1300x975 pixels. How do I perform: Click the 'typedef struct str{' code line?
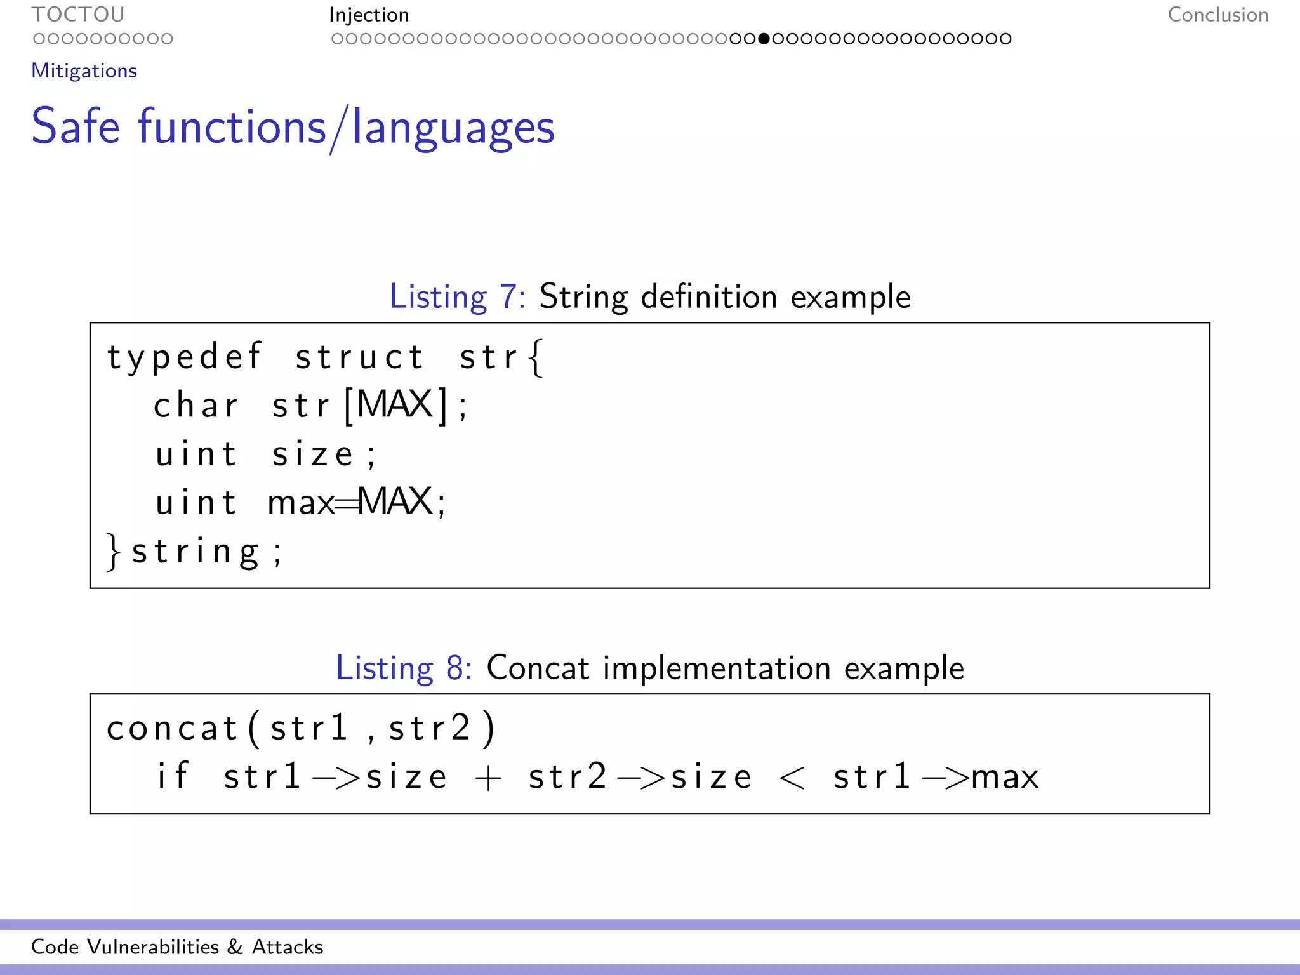click(x=326, y=358)
